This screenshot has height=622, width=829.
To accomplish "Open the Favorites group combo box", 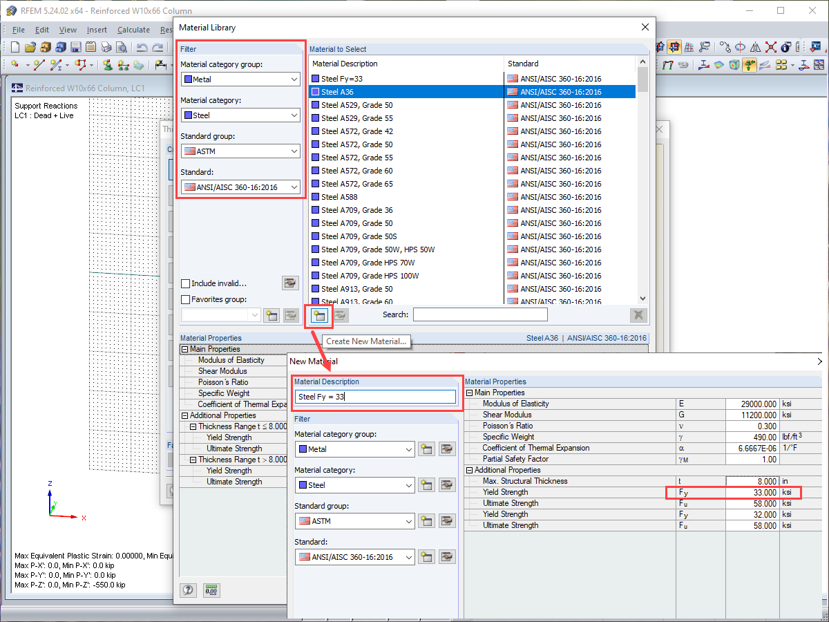I will (220, 315).
